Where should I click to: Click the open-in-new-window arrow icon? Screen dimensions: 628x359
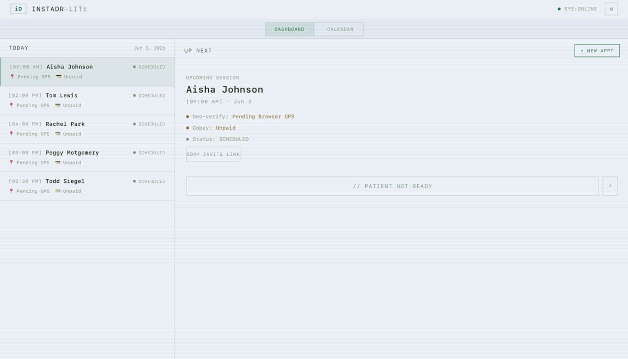pos(610,186)
